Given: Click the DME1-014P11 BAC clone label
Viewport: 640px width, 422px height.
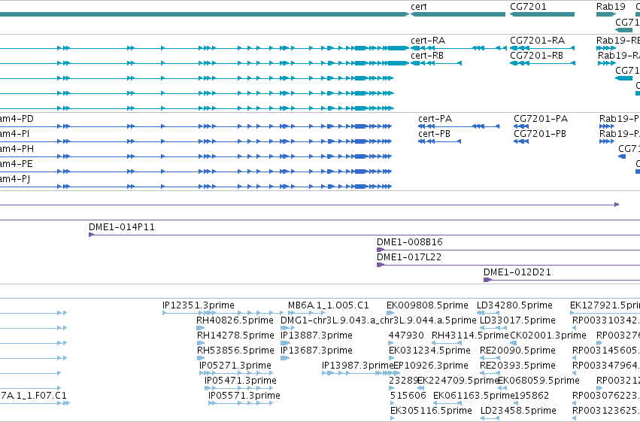Looking at the screenshot, I should click(122, 227).
